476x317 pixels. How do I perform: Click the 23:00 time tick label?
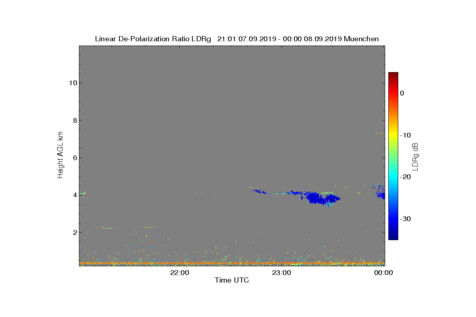[x=282, y=273]
